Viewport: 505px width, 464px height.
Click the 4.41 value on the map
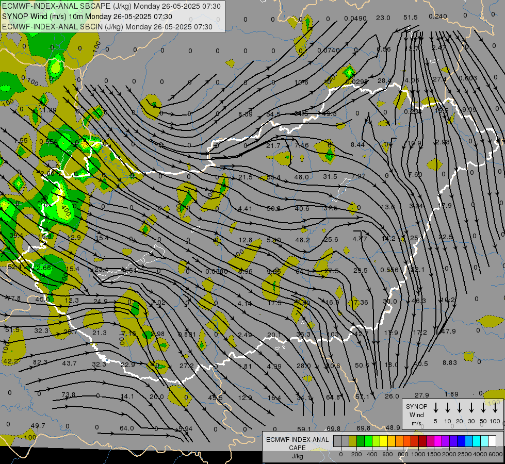pos(245,209)
